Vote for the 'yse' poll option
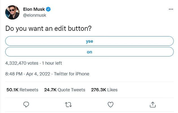 click(90, 41)
